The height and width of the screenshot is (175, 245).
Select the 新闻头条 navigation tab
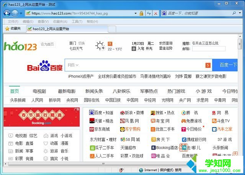tap(94, 91)
